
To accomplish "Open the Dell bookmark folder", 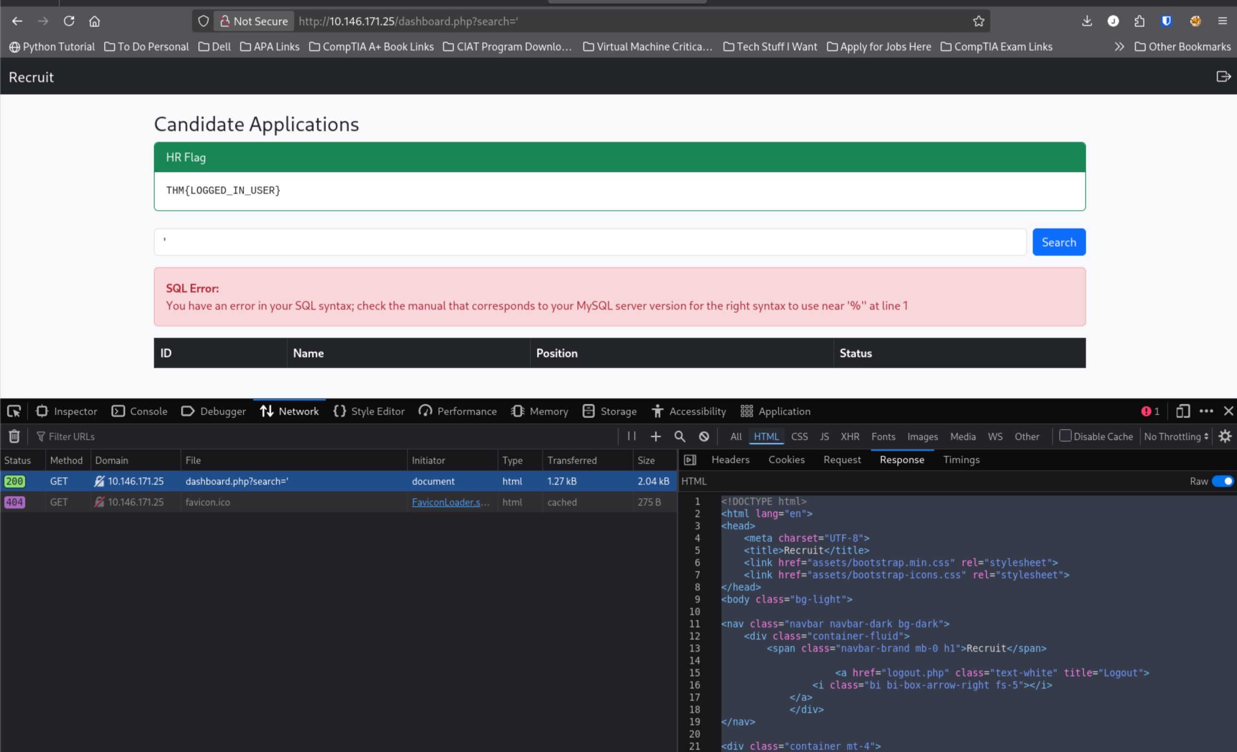I will (x=214, y=47).
